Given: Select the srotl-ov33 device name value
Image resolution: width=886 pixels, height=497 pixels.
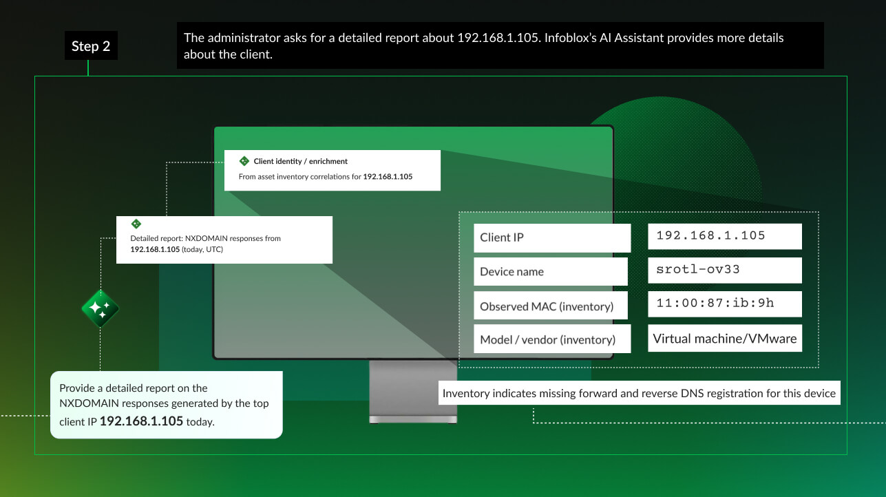Looking at the screenshot, I should (725, 270).
